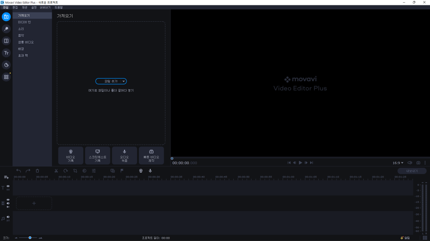Click the rounded 내보내기 export button
The image size is (430, 241).
pyautogui.click(x=412, y=171)
